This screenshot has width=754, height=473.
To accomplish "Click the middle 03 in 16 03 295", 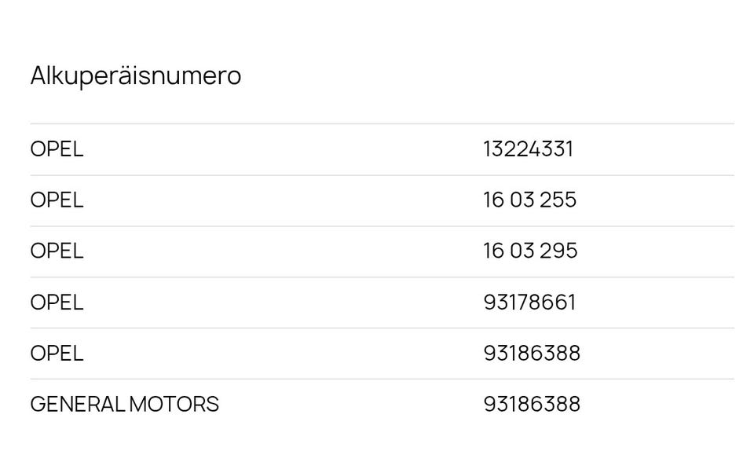I will click(x=522, y=251).
